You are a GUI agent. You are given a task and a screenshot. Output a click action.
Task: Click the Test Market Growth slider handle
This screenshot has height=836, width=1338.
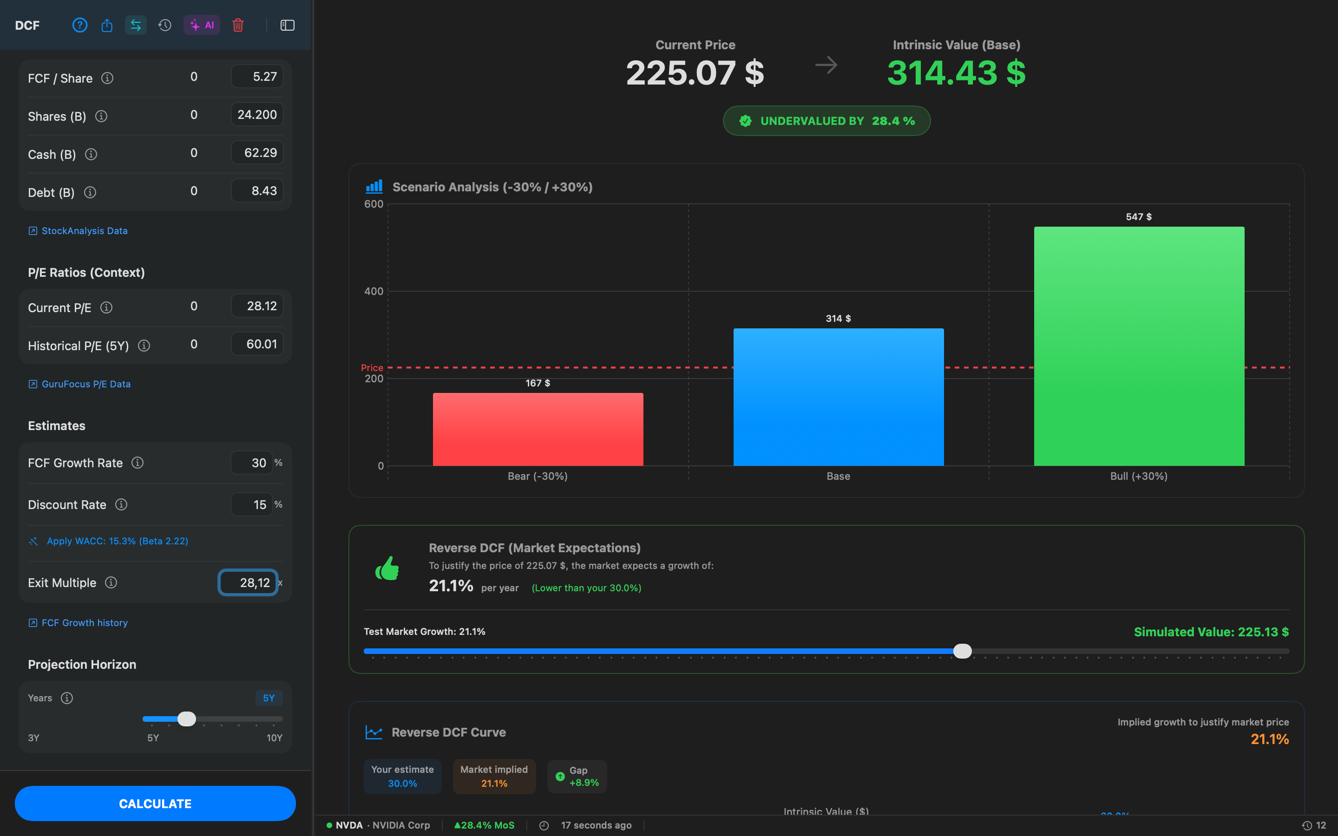pos(963,651)
